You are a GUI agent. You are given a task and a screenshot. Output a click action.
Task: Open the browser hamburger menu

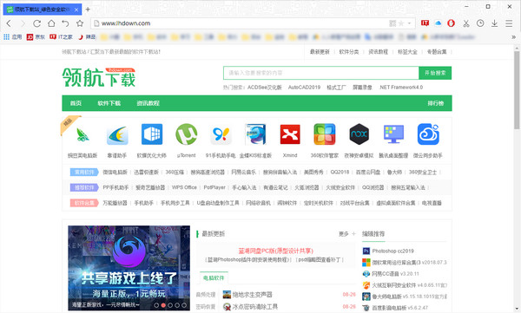(509, 23)
